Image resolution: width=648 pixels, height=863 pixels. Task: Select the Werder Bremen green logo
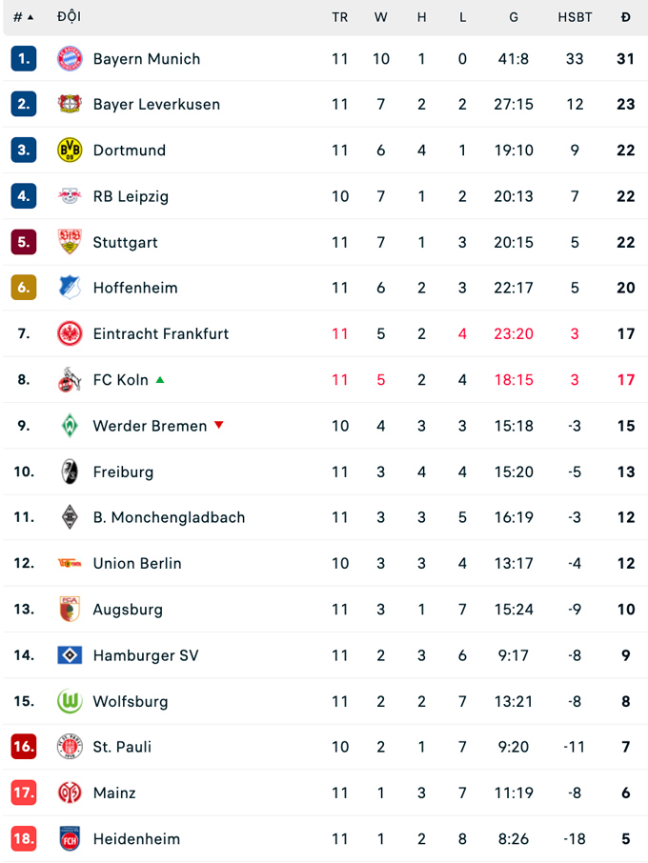(70, 426)
